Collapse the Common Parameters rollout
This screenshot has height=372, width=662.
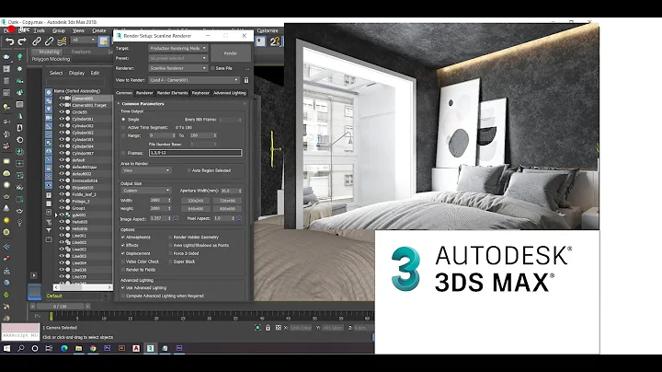click(143, 103)
